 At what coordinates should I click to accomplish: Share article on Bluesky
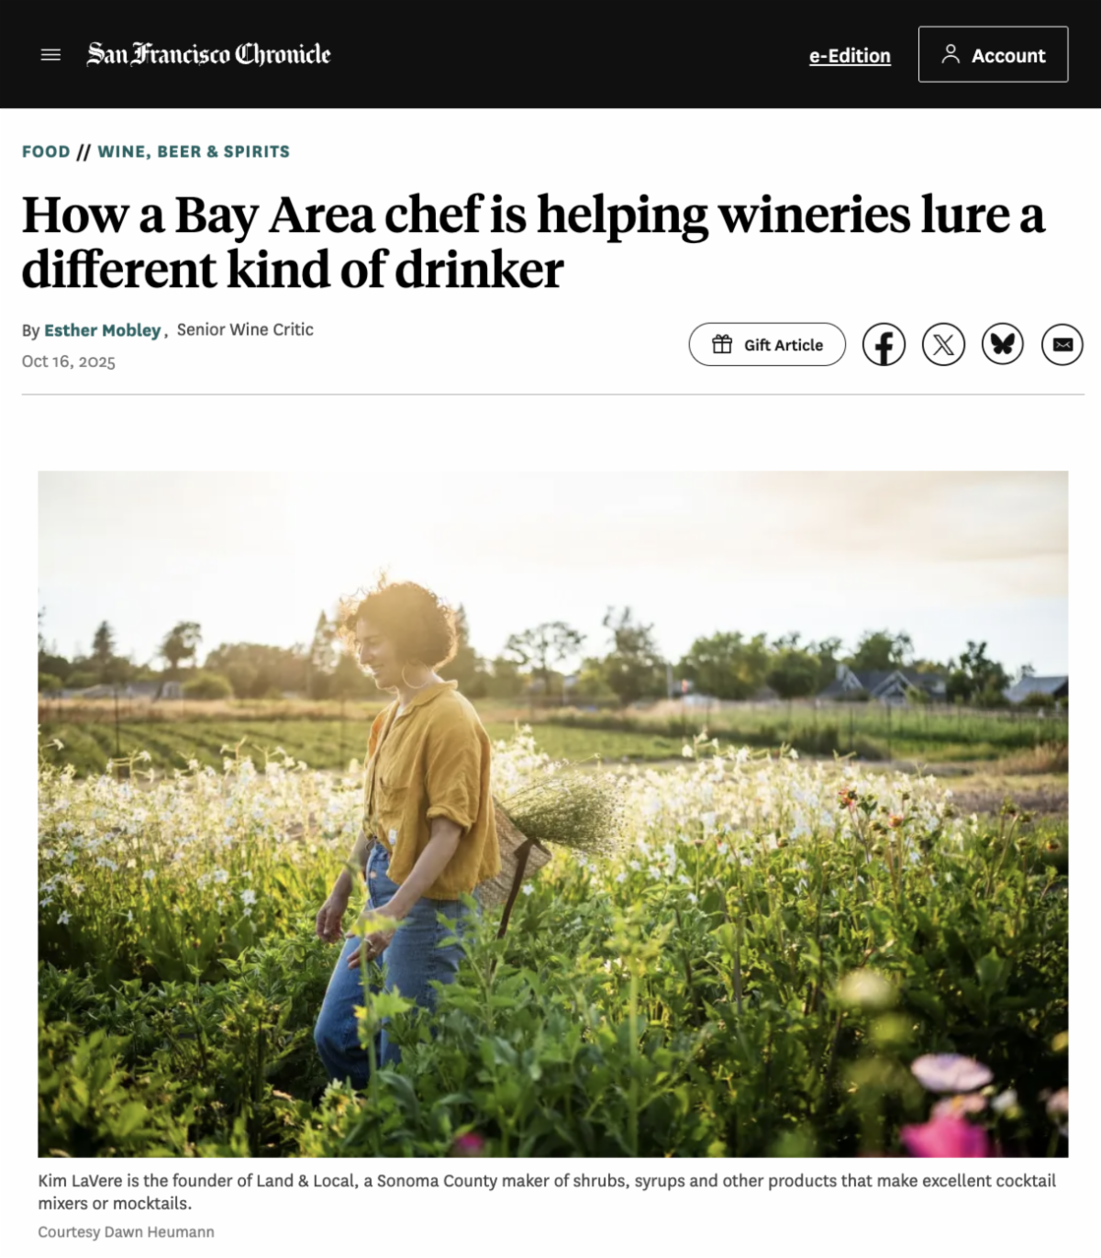pyautogui.click(x=1003, y=345)
